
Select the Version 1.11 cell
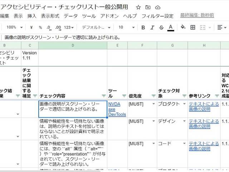click(30, 58)
